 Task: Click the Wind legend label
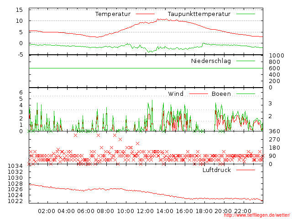click(x=176, y=94)
